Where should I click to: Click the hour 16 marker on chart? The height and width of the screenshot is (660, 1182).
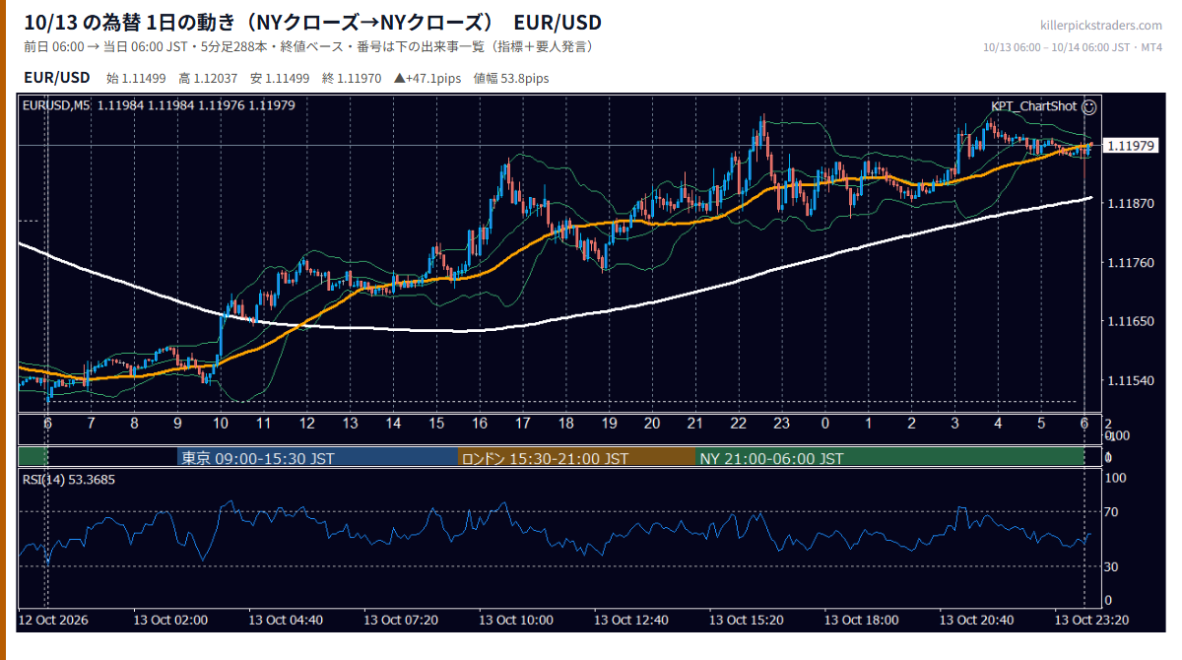(480, 424)
